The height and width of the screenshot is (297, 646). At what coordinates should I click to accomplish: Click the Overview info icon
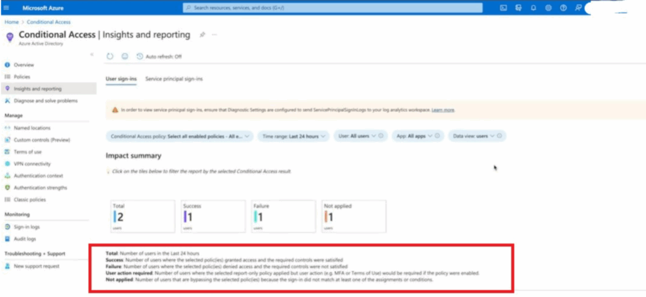[x=7, y=65]
